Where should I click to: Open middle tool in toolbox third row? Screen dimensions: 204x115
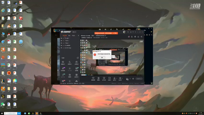[x=70, y=75]
